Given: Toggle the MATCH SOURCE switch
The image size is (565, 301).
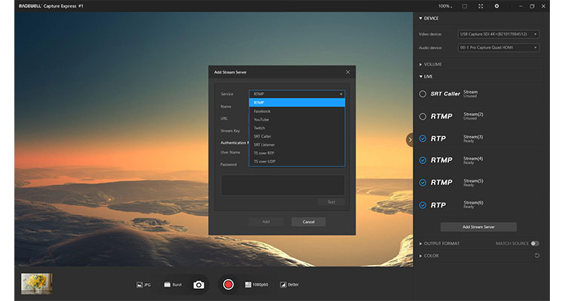Looking at the screenshot, I should [535, 244].
